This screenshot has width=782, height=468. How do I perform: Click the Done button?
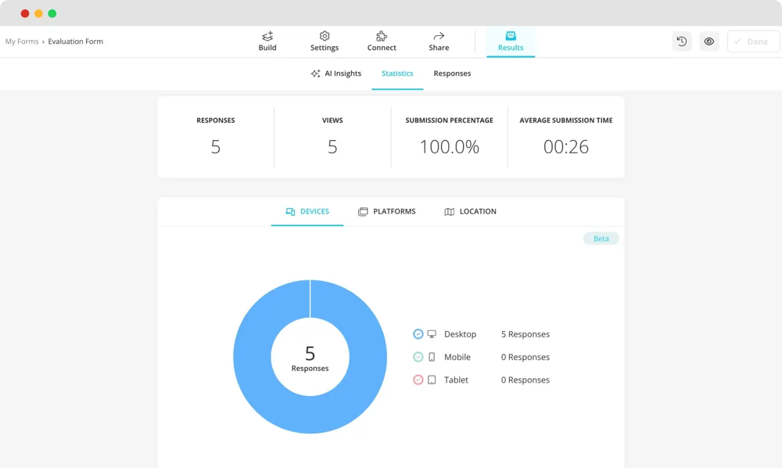pyautogui.click(x=753, y=41)
